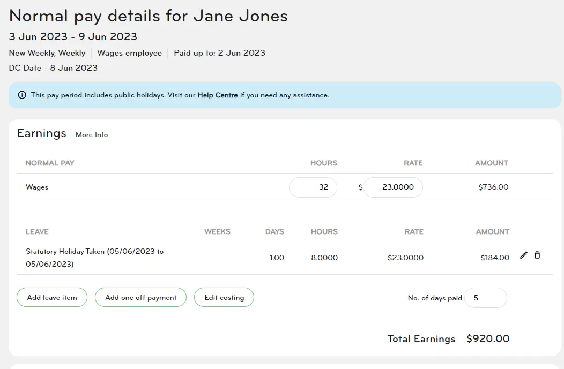Select the No. of days paid field
The width and height of the screenshot is (564, 369).
tap(485, 298)
